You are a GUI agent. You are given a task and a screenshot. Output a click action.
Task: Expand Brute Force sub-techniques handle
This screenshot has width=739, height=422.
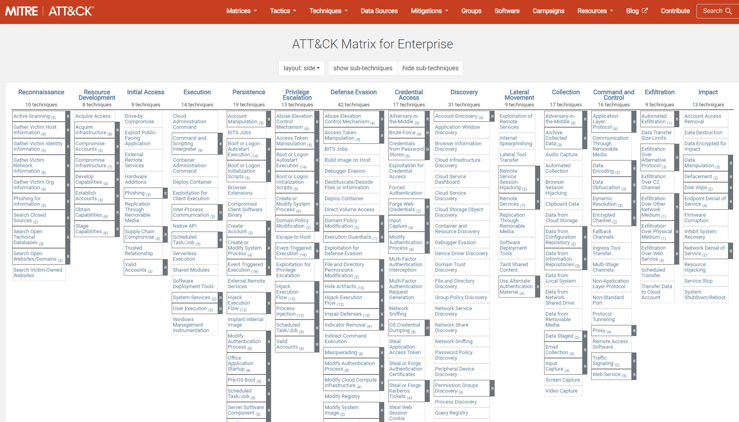[427, 133]
